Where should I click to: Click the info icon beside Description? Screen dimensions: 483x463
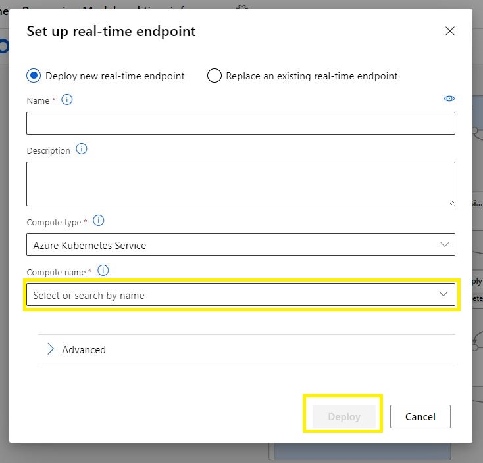82,149
